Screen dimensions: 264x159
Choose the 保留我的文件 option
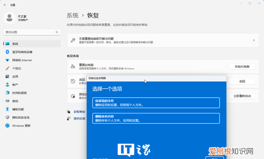[x=156, y=103]
